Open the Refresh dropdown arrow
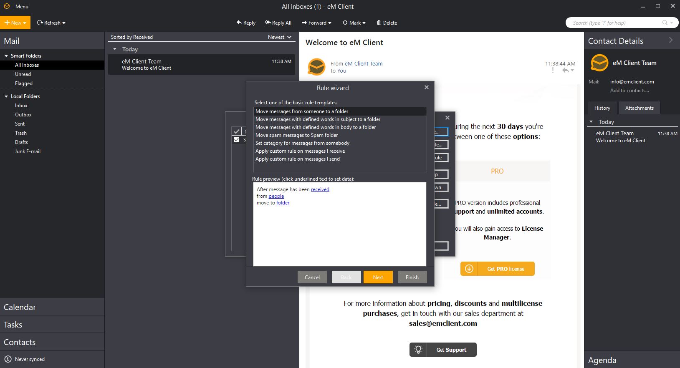This screenshot has width=680, height=368. pyautogui.click(x=64, y=23)
